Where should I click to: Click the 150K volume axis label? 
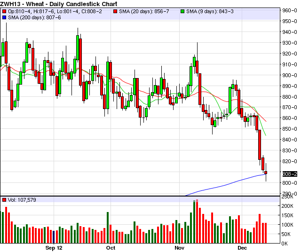click(287, 215)
